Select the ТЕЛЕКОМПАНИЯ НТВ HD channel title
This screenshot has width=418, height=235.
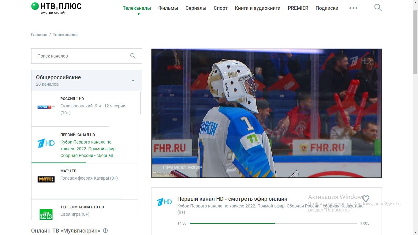point(82,207)
